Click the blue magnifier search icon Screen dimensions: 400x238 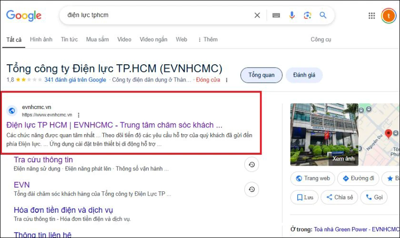click(x=323, y=15)
